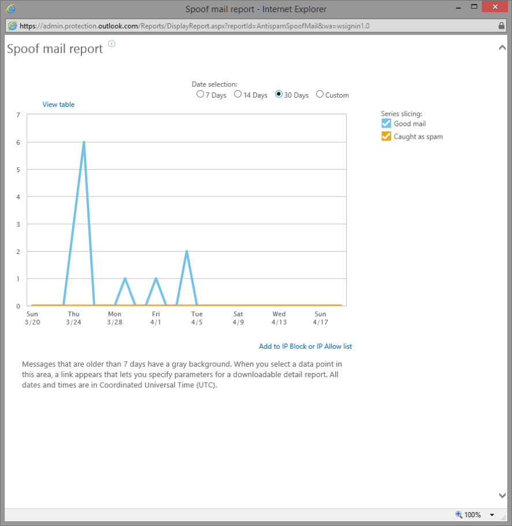The width and height of the screenshot is (512, 526).
Task: Click Add to IP Block or IP Allow list
Action: (x=305, y=346)
